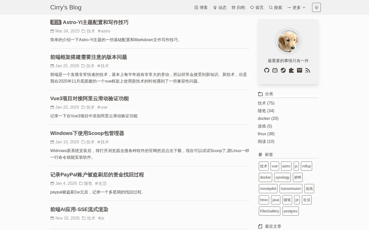This screenshot has height=230, width=369.
Task: Expand the 更多 dropdown menu
Action: coord(296,8)
